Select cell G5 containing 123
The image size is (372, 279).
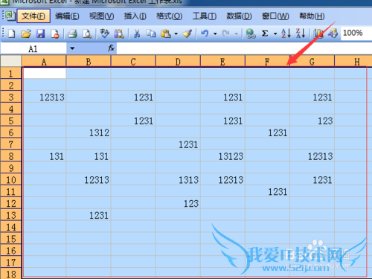point(312,121)
